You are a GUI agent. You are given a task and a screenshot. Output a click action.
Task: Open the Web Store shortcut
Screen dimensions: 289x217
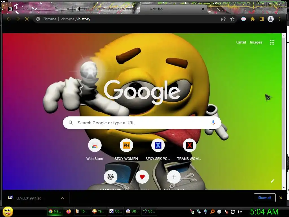click(x=95, y=150)
